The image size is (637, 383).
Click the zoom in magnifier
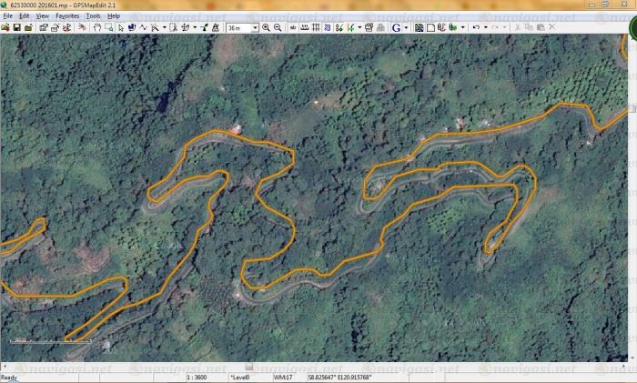[x=266, y=27]
